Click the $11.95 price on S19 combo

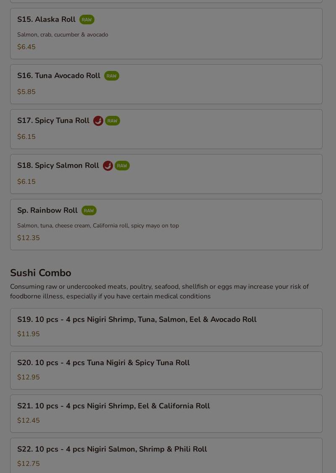(x=29, y=334)
